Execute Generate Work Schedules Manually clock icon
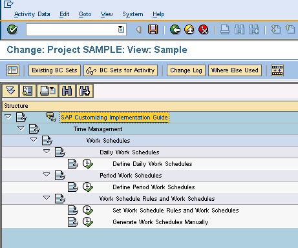Screen dimensions: 298x248 click(x=88, y=222)
